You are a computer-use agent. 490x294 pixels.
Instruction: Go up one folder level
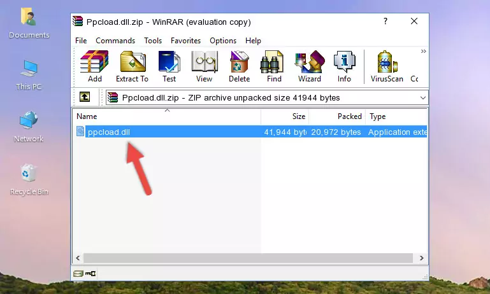(85, 97)
